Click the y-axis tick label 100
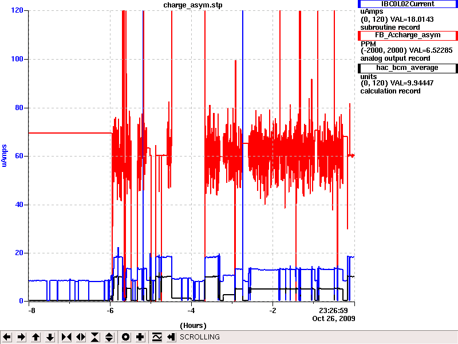Viewport: 458px width, 344px height. click(17, 59)
